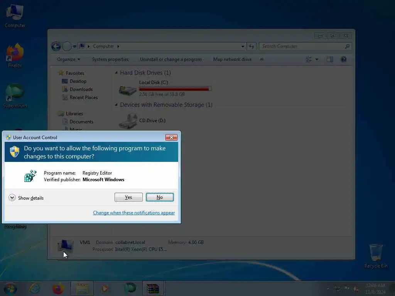The height and width of the screenshot is (296, 395).
Task: Open Supermium from the taskbar
Action: tap(130, 288)
